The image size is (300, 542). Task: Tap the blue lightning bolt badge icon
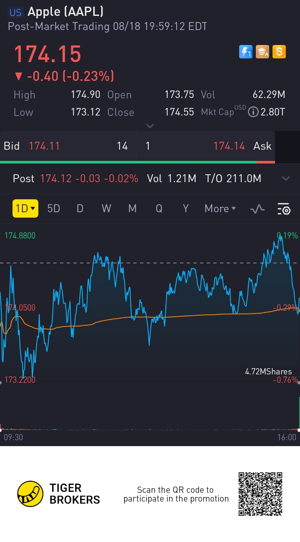pyautogui.click(x=246, y=52)
